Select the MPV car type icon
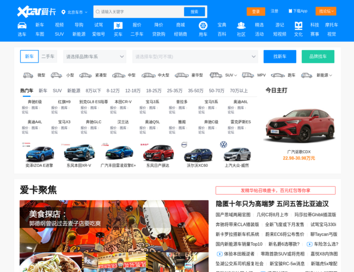 248,75
